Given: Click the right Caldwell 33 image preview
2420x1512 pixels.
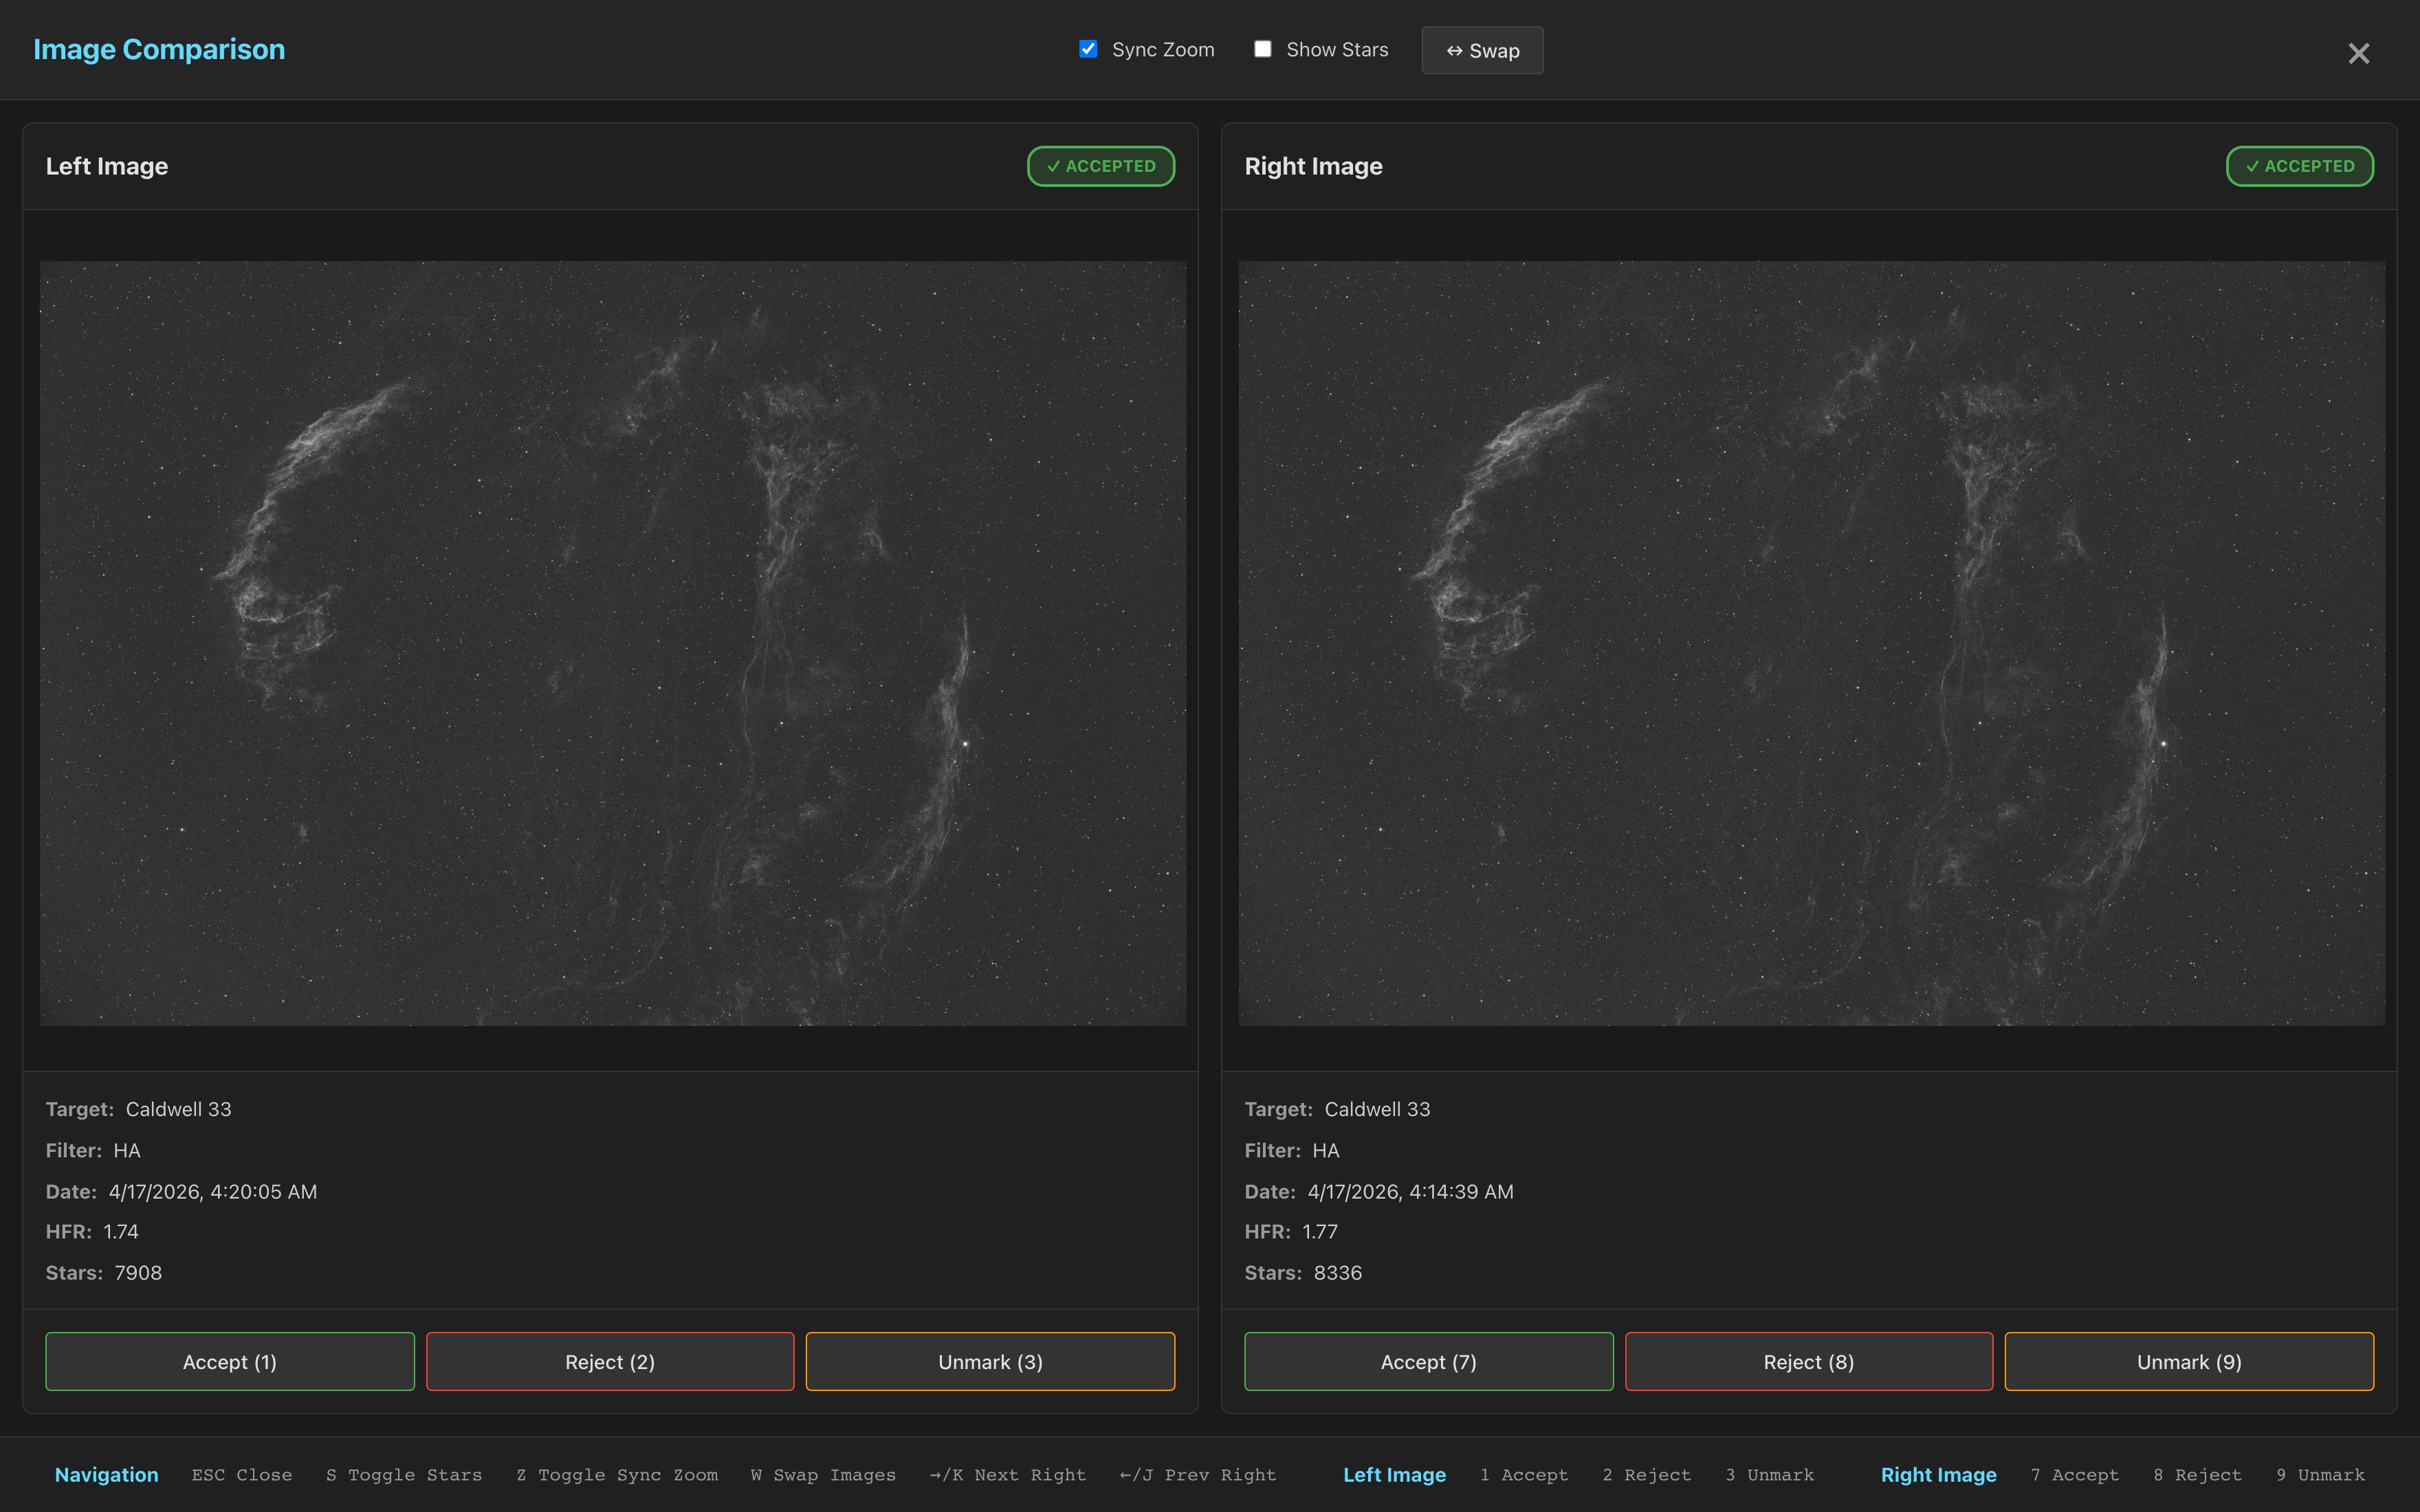Looking at the screenshot, I should click(x=1811, y=643).
